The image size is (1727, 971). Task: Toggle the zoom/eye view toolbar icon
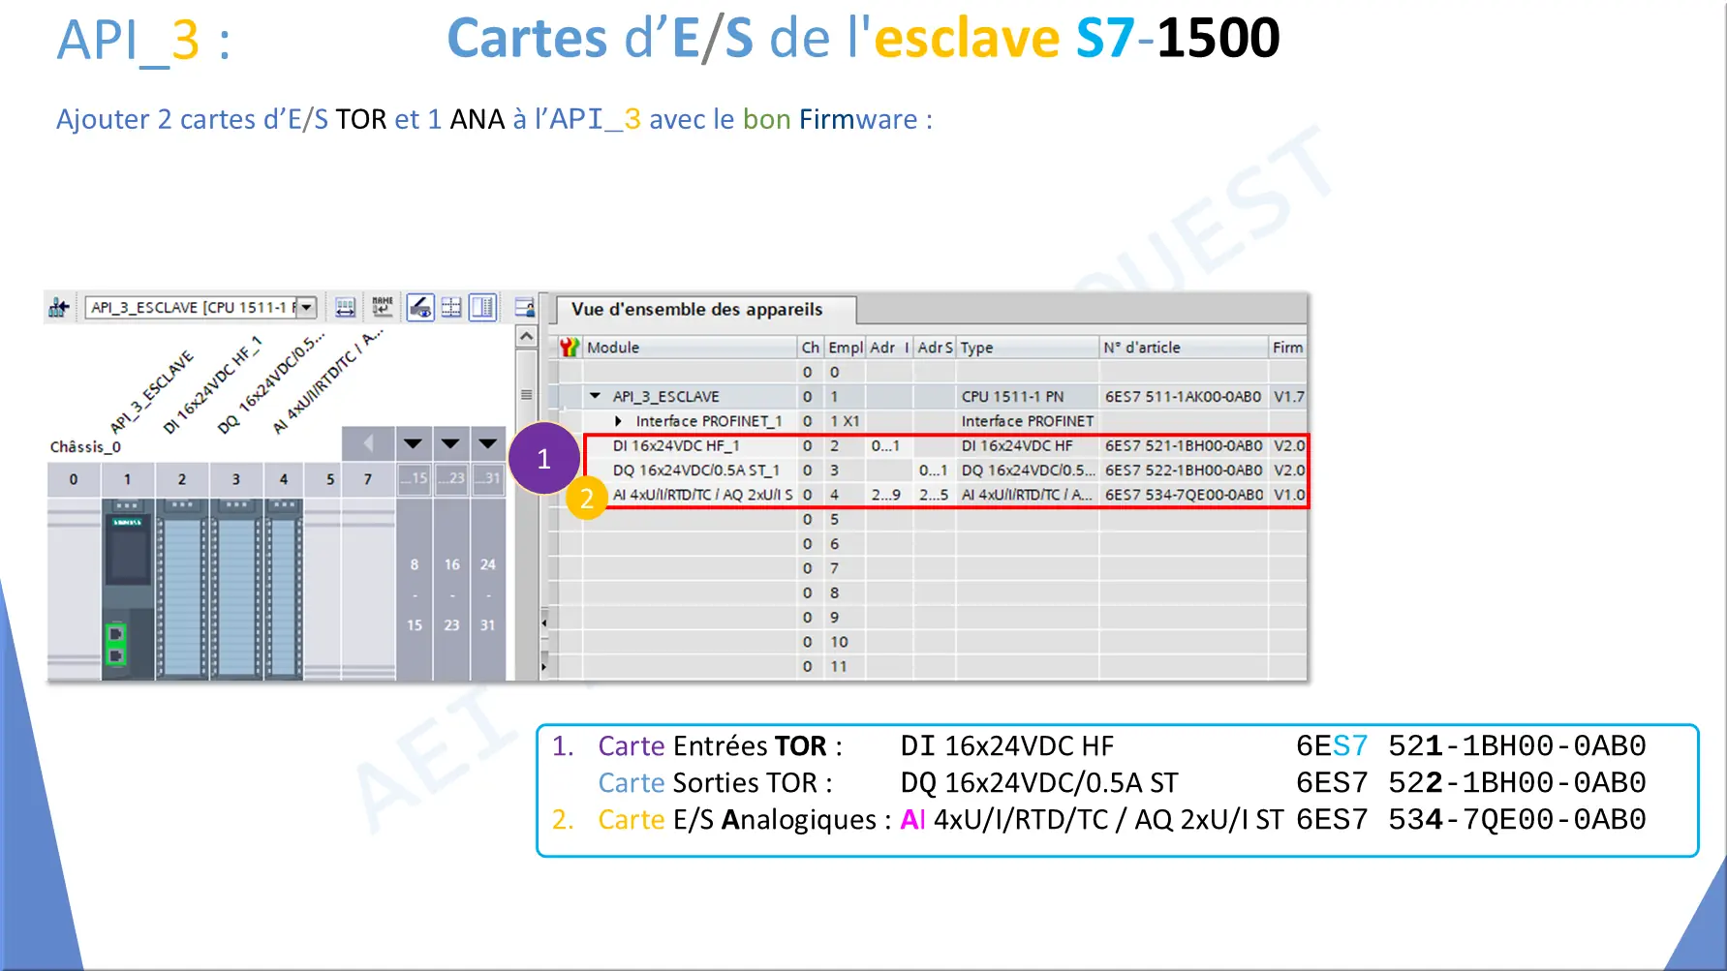[419, 308]
